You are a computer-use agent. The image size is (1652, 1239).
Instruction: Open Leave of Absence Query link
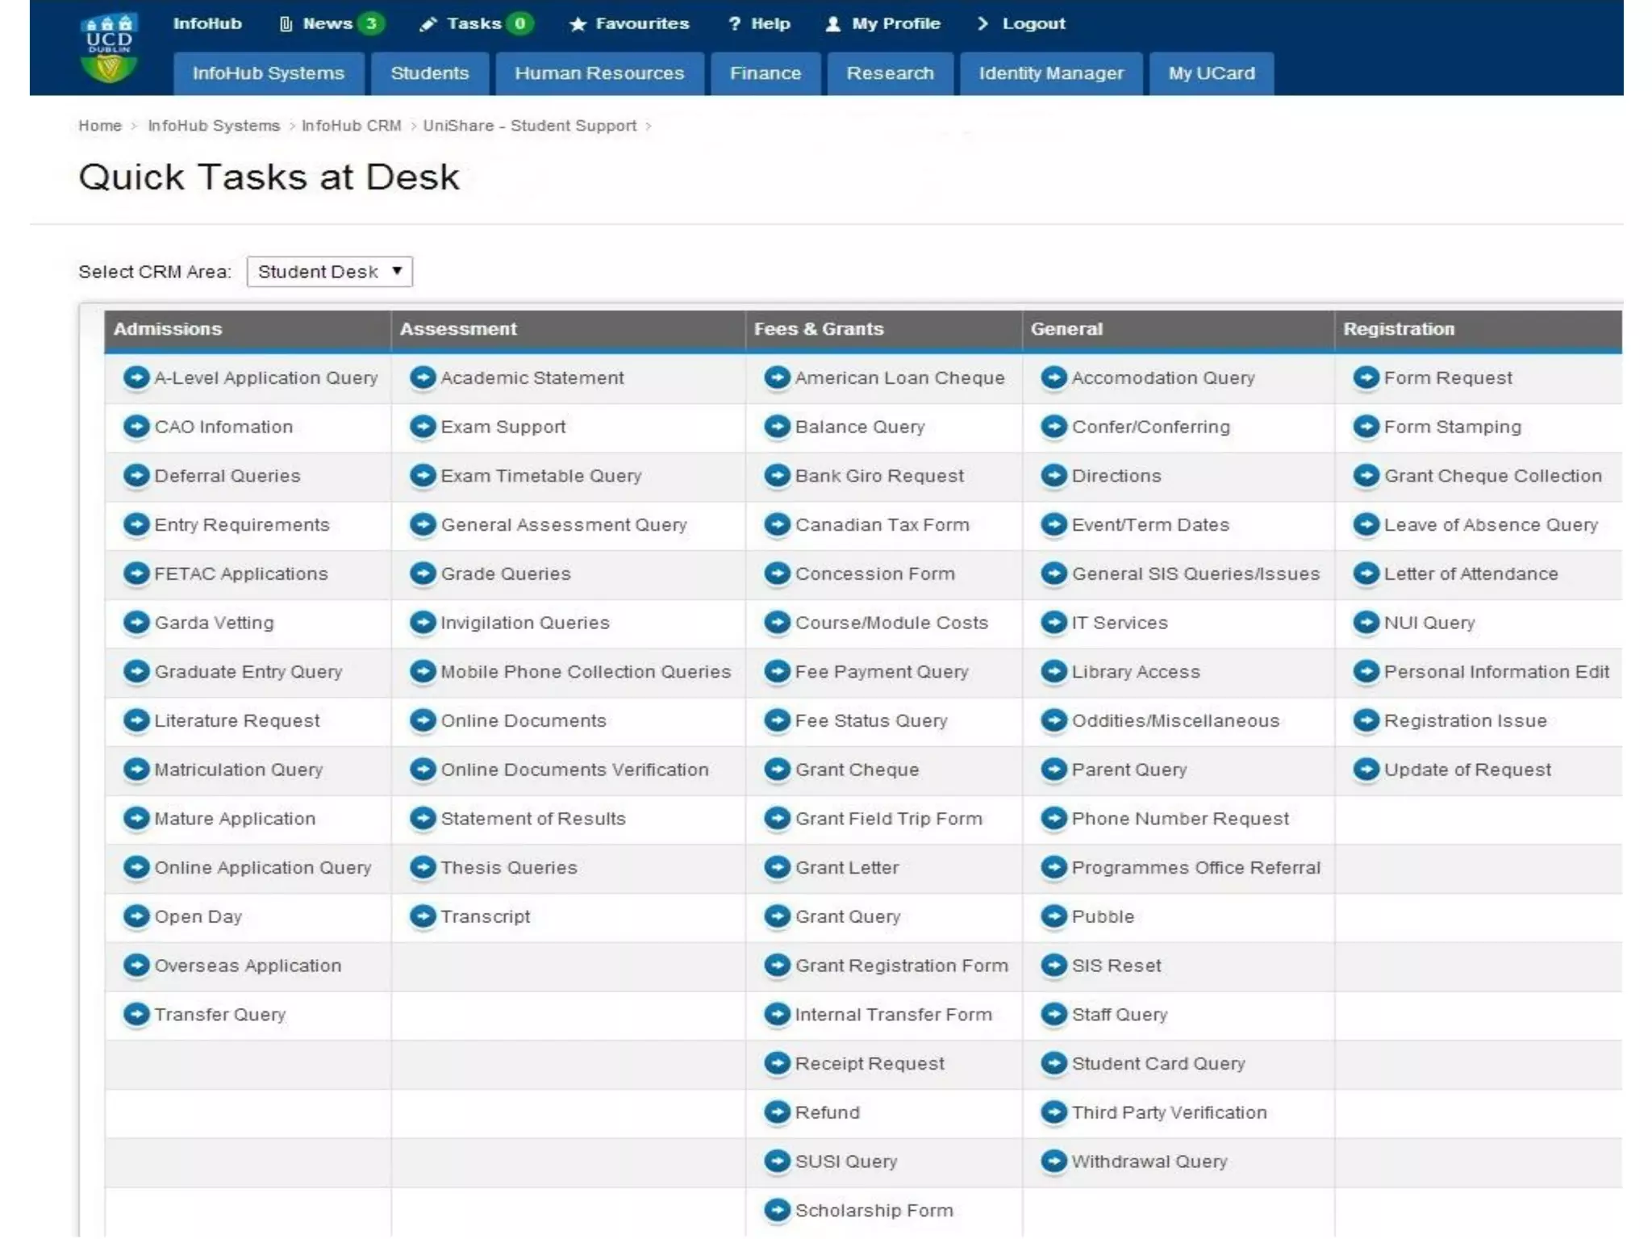click(1490, 525)
